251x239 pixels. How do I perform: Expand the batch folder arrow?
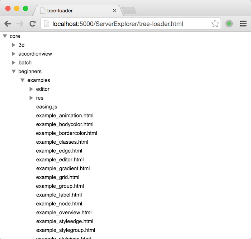pyautogui.click(x=14, y=63)
